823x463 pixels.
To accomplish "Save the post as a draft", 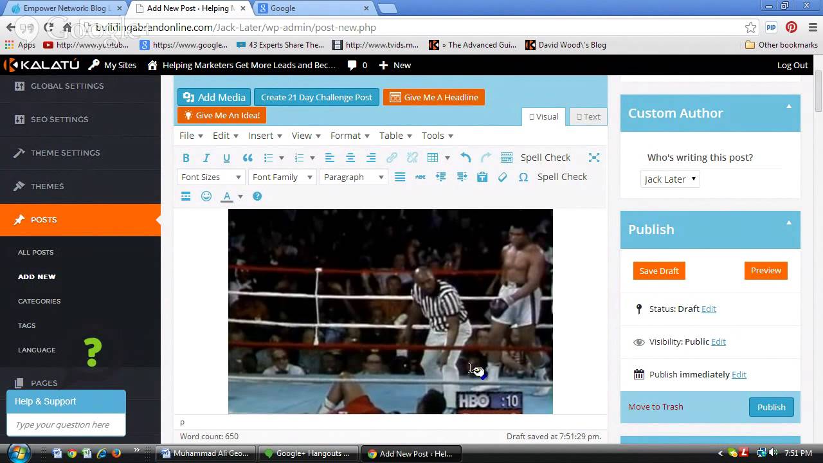I will click(x=659, y=271).
